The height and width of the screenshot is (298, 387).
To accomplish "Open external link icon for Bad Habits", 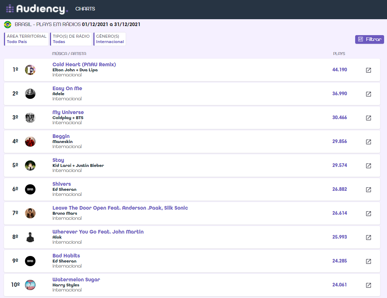I will 368,261.
